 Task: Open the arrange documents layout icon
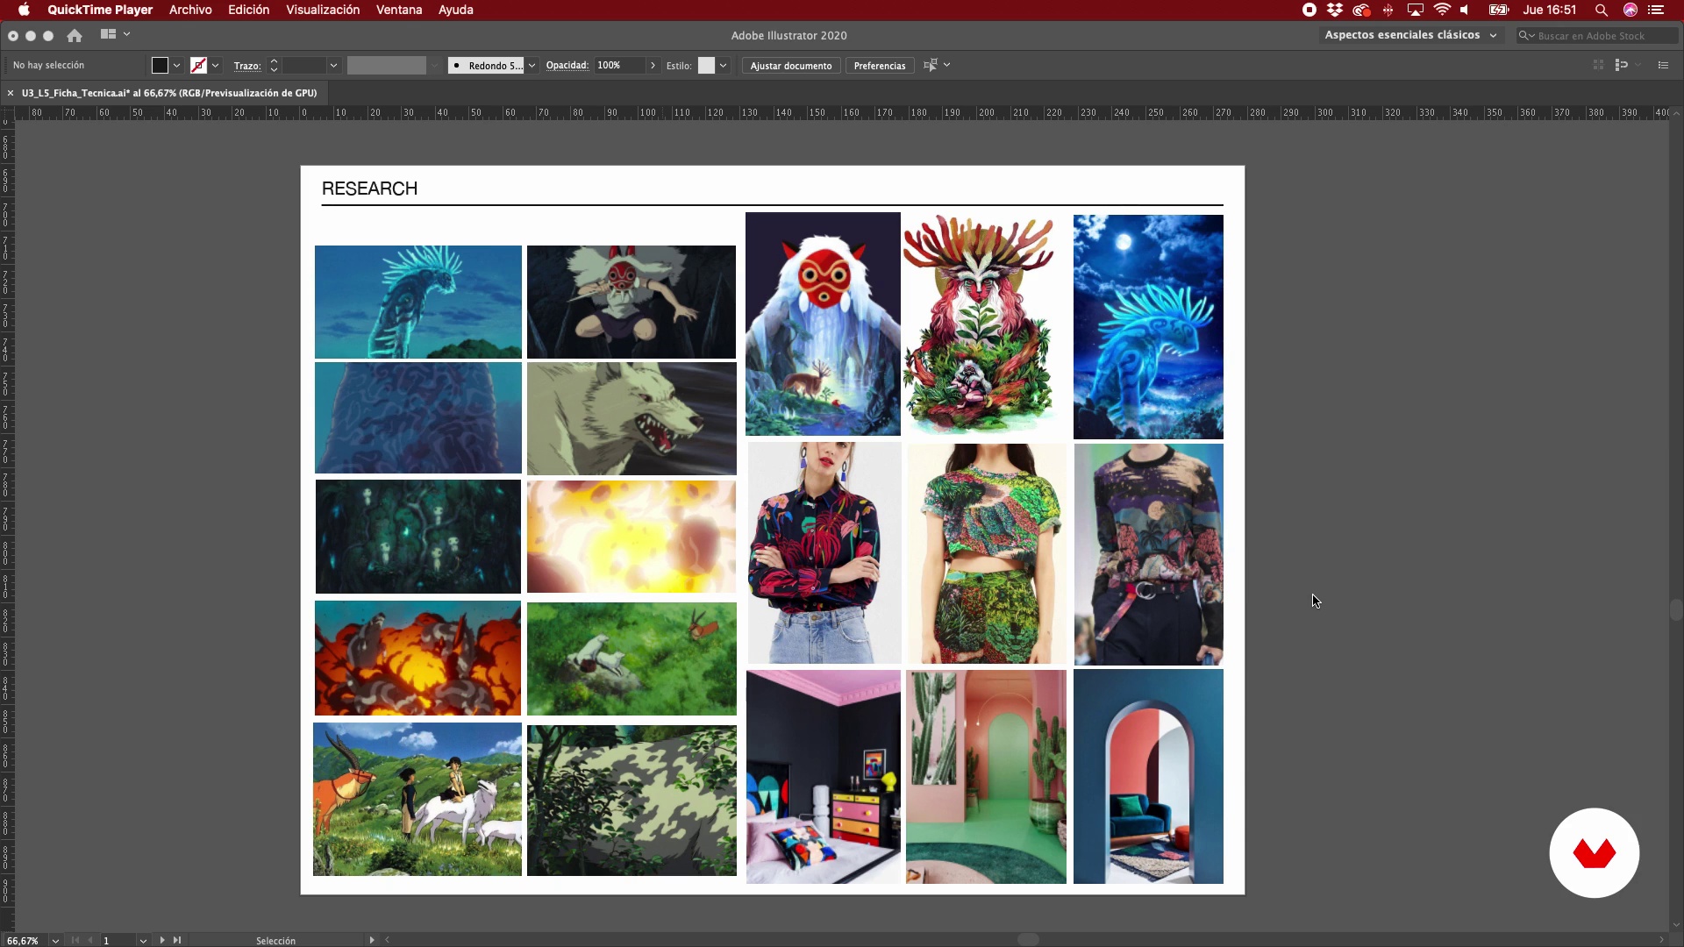point(108,34)
